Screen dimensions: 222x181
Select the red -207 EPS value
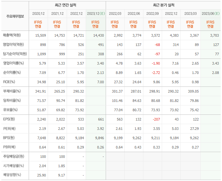point(156,119)
